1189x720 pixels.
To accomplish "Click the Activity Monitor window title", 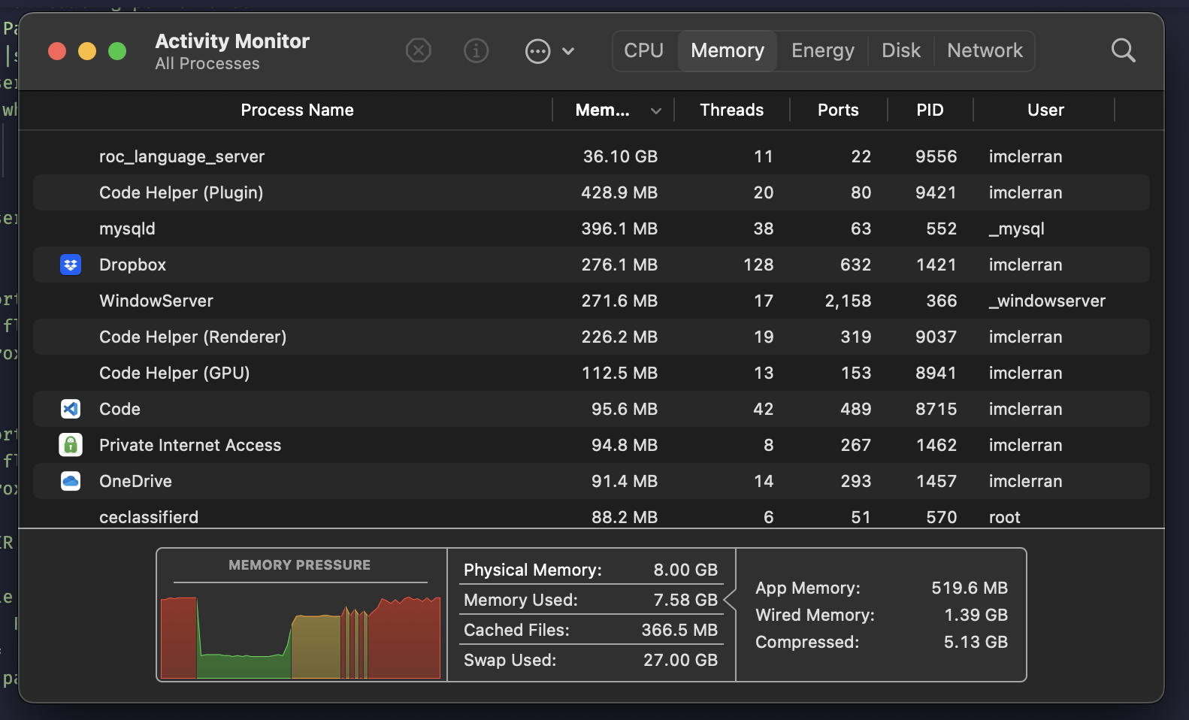I will coord(232,41).
